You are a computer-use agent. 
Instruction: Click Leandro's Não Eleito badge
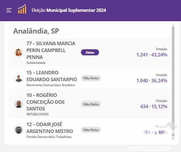pyautogui.click(x=91, y=78)
